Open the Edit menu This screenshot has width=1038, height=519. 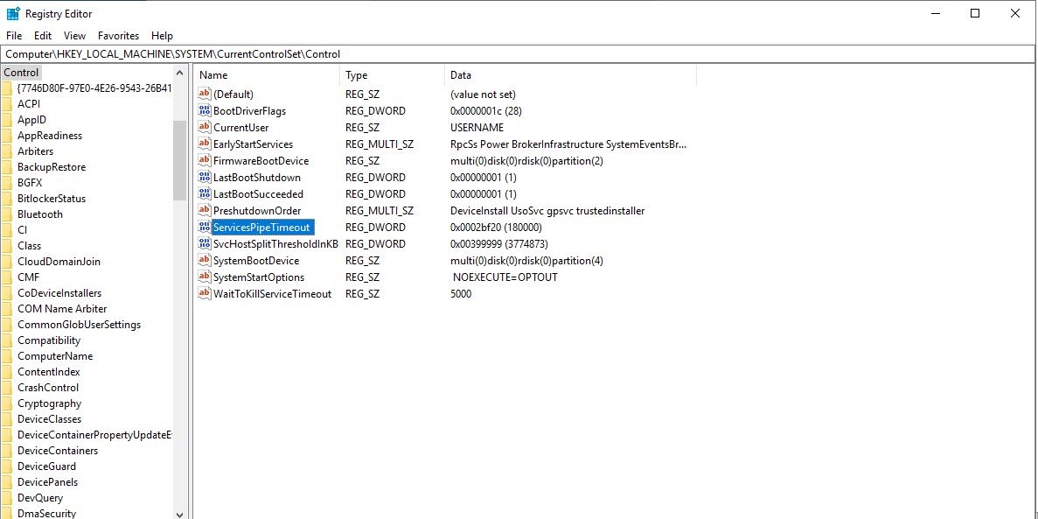tap(41, 35)
